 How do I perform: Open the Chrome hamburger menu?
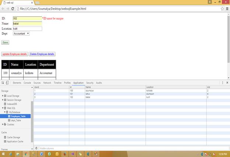pos(227,9)
